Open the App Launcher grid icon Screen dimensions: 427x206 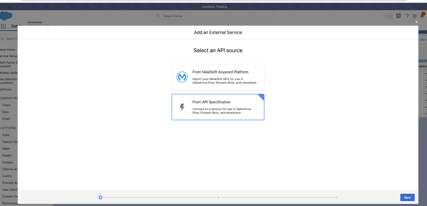coord(3,26)
